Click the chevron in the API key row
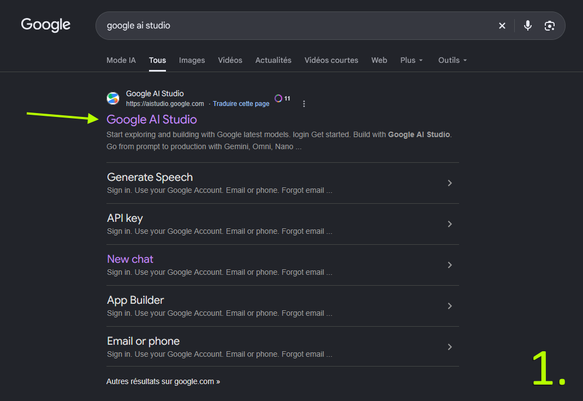Viewport: 583px width, 401px height. (x=450, y=224)
